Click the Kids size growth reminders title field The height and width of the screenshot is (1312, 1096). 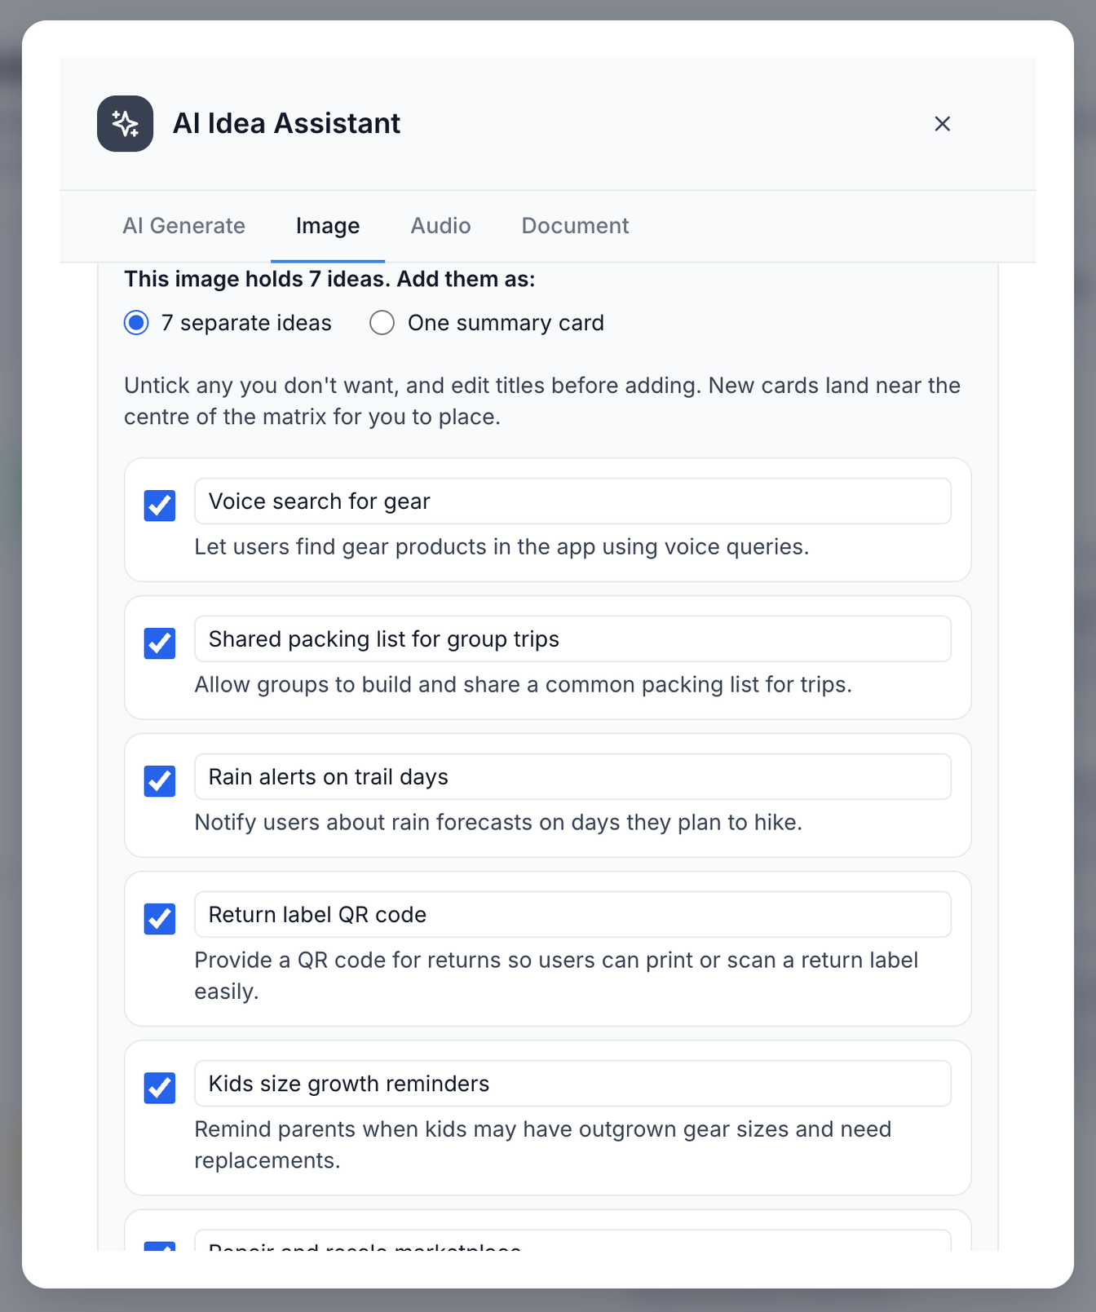tap(572, 1084)
